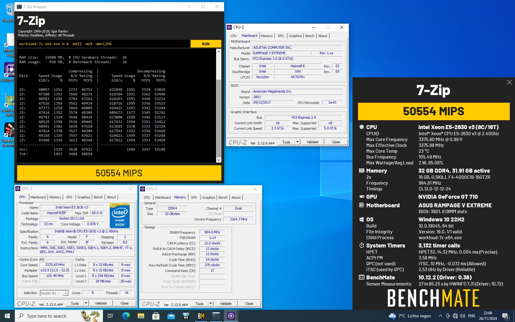This screenshot has height=322, width=515.
Task: Click the Memory module icon in BenchMate panel
Action: click(361, 171)
